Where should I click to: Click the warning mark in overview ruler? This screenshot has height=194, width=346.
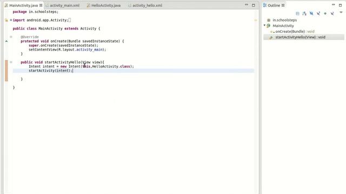click(256, 20)
